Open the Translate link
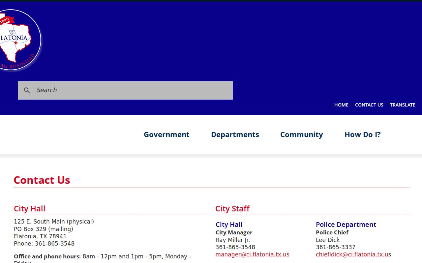 coord(403,105)
